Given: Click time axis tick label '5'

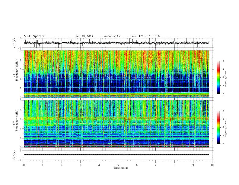Looking at the screenshot, I should click(x=118, y=165).
